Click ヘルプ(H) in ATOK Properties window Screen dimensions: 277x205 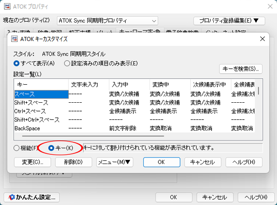point(256,197)
